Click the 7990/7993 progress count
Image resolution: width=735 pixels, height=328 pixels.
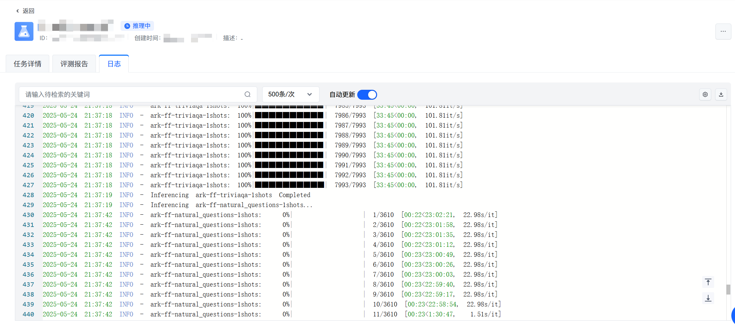350,155
